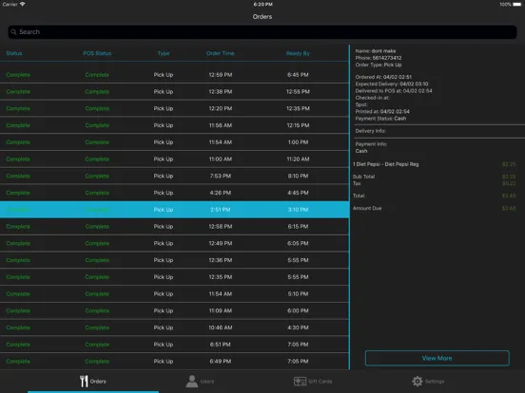Click the phone number 5614273412
525x393 pixels.
click(x=387, y=58)
